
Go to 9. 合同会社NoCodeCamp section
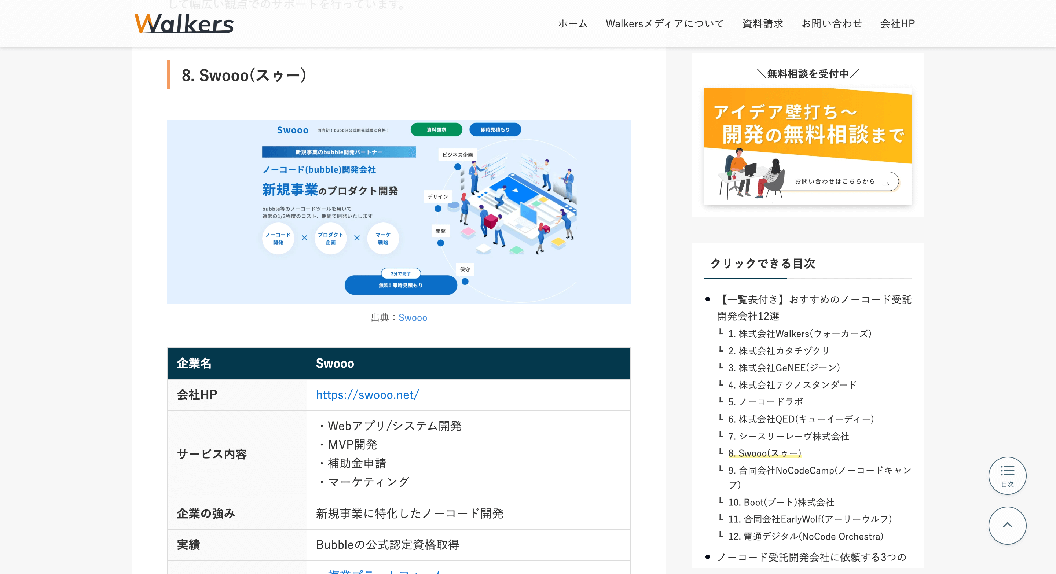pos(819,477)
